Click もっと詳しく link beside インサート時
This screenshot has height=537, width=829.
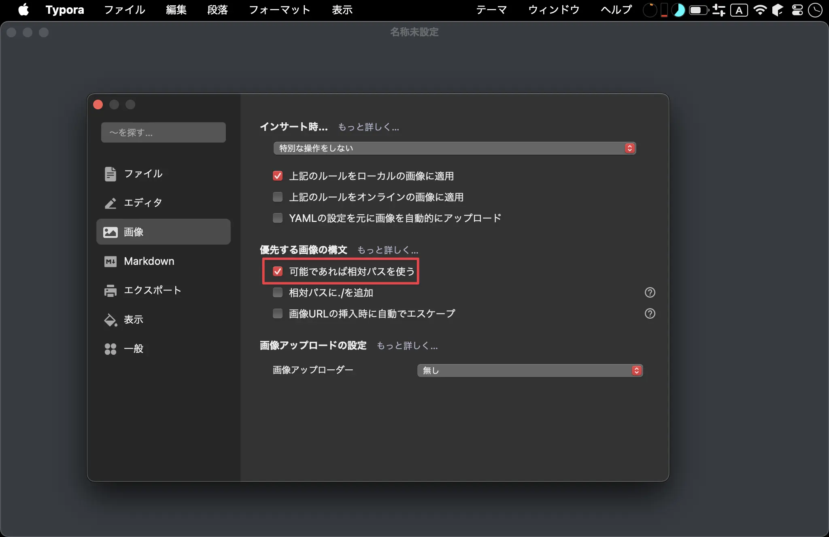(x=368, y=127)
